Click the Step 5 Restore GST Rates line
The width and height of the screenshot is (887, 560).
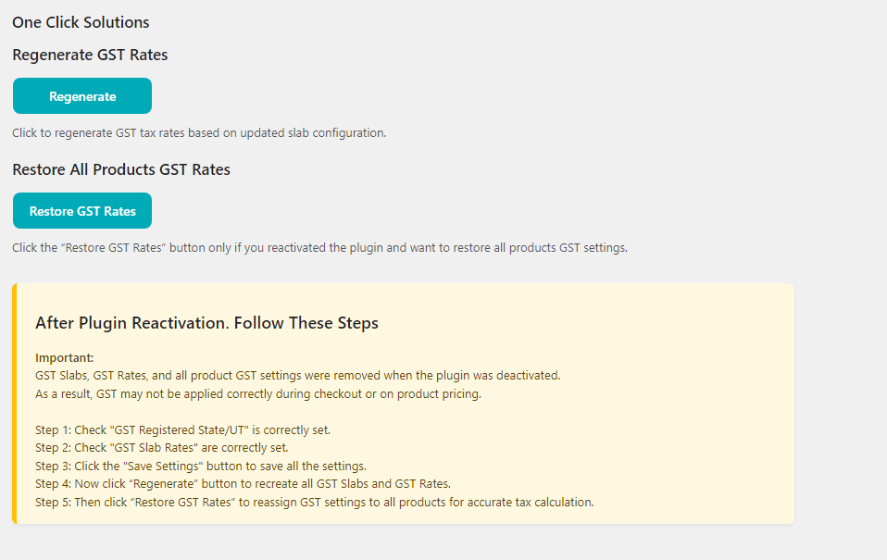click(314, 502)
